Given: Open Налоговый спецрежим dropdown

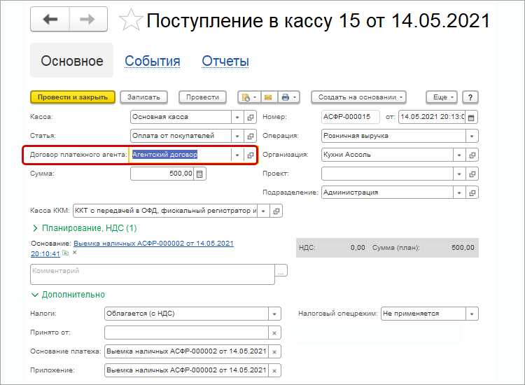Looking at the screenshot, I should click(x=472, y=314).
